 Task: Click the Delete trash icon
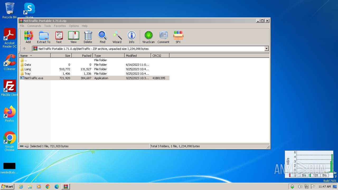tap(88, 37)
